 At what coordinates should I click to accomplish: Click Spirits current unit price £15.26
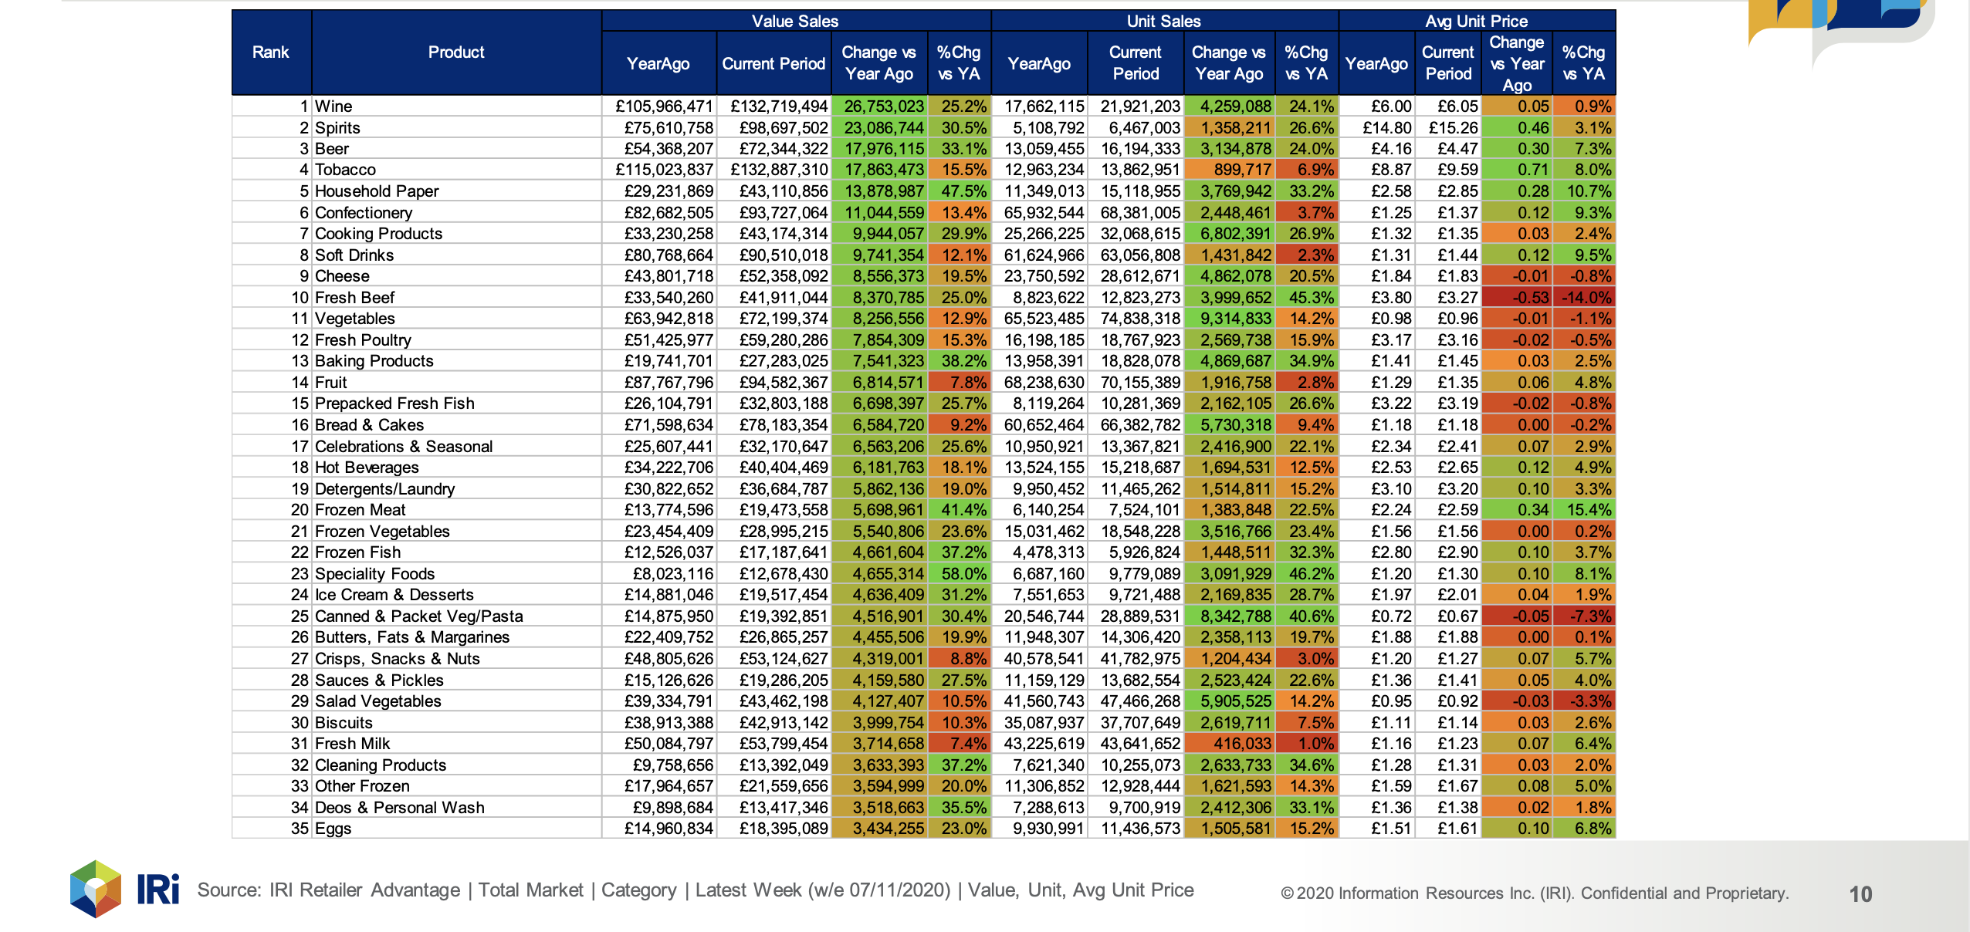click(x=1448, y=128)
